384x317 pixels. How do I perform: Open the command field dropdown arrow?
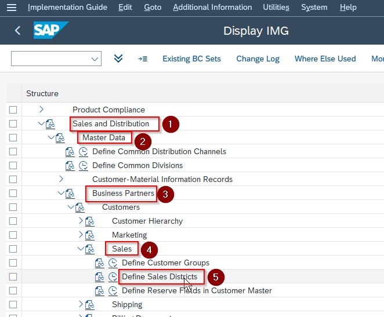coord(95,59)
